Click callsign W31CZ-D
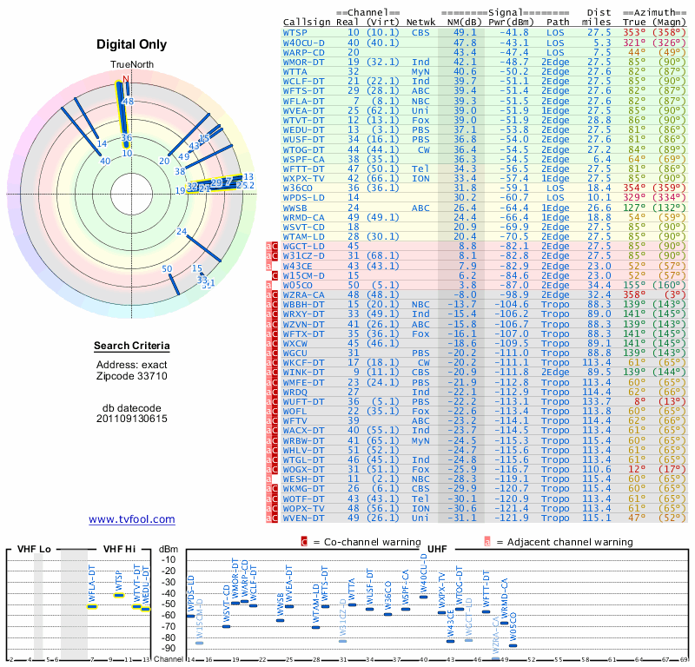The width and height of the screenshot is (695, 667). coord(303,255)
